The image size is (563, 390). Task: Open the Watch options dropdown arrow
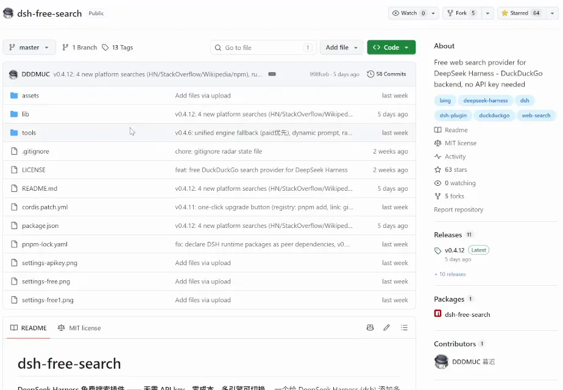click(x=433, y=13)
